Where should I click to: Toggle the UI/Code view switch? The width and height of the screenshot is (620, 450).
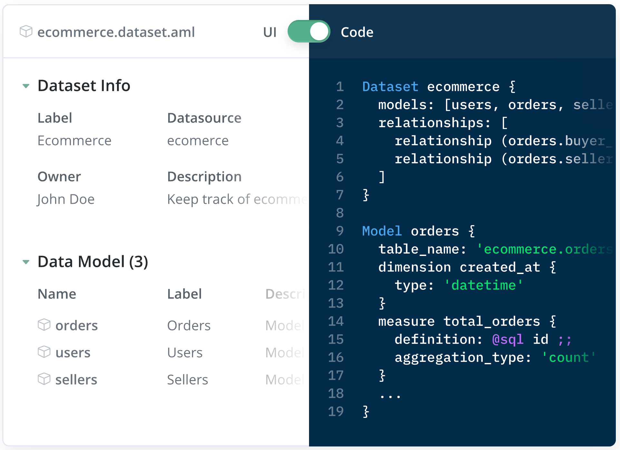[x=309, y=32]
